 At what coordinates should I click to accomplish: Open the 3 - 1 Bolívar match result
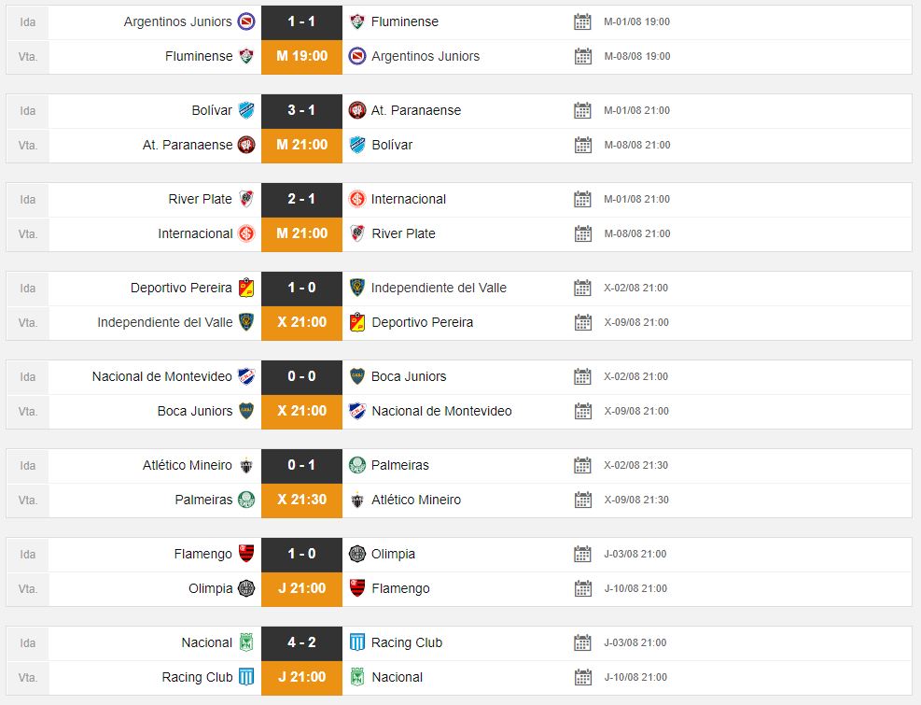coord(301,110)
